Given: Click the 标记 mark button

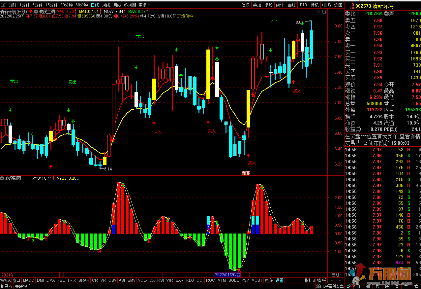Looking at the screenshot, I should click(x=315, y=5).
